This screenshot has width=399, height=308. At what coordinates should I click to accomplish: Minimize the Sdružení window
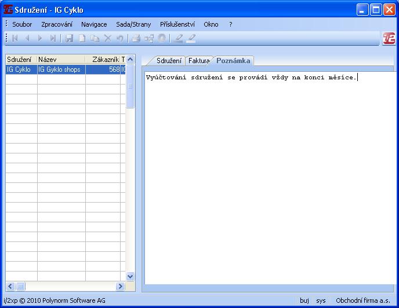362,10
